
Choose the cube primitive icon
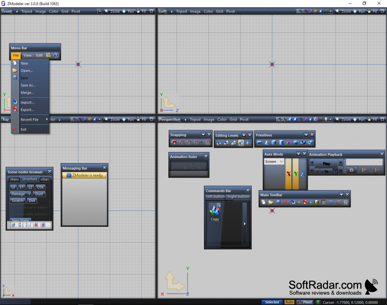point(274,143)
